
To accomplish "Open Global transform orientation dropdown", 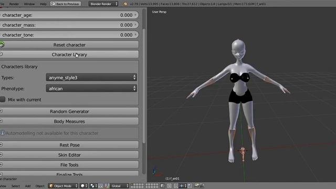I will (x=120, y=186).
